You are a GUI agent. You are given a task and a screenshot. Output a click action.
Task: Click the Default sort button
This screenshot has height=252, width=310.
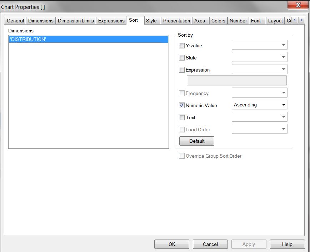196,141
